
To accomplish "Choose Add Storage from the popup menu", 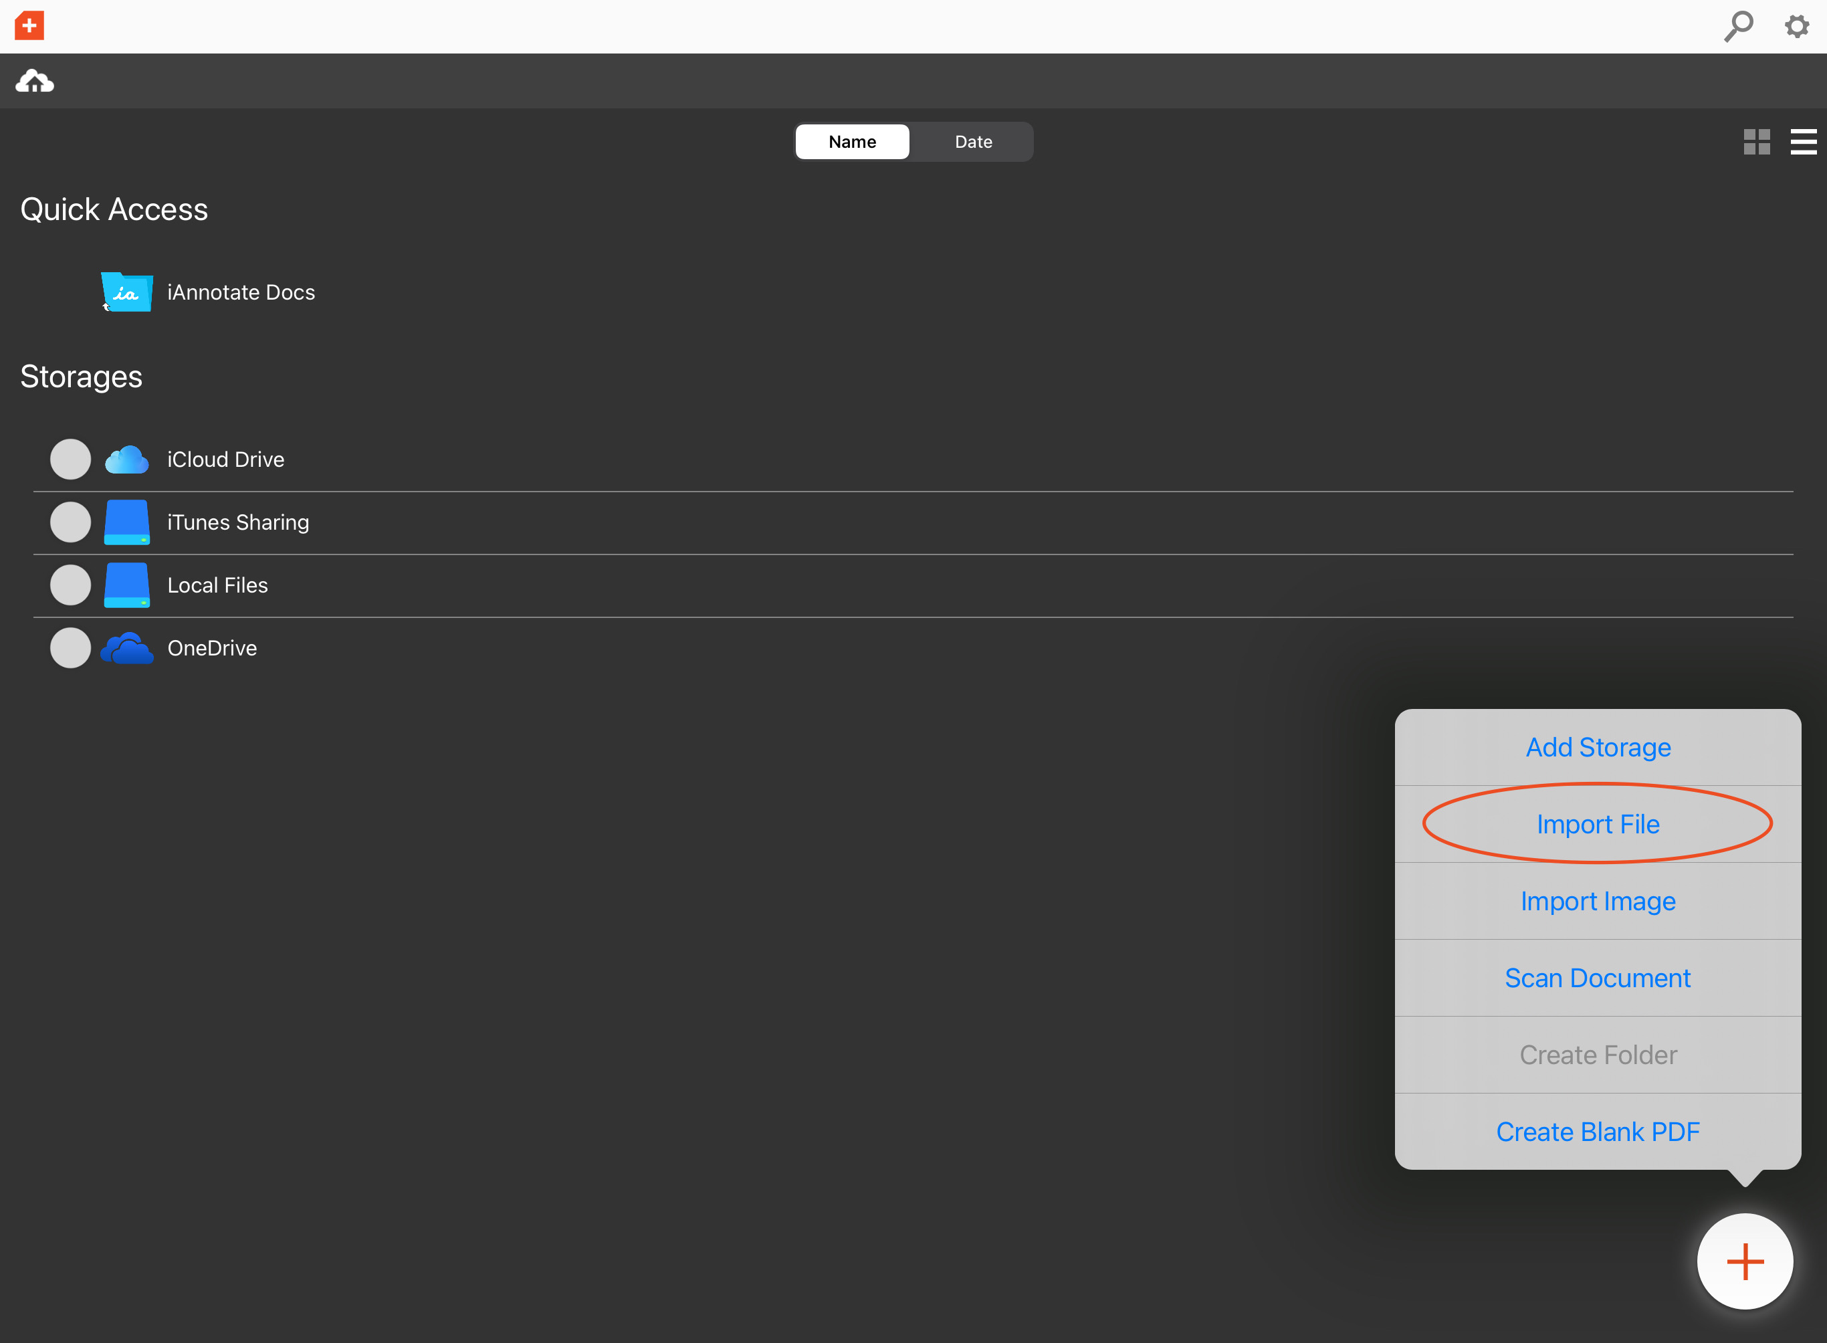I will tap(1598, 747).
